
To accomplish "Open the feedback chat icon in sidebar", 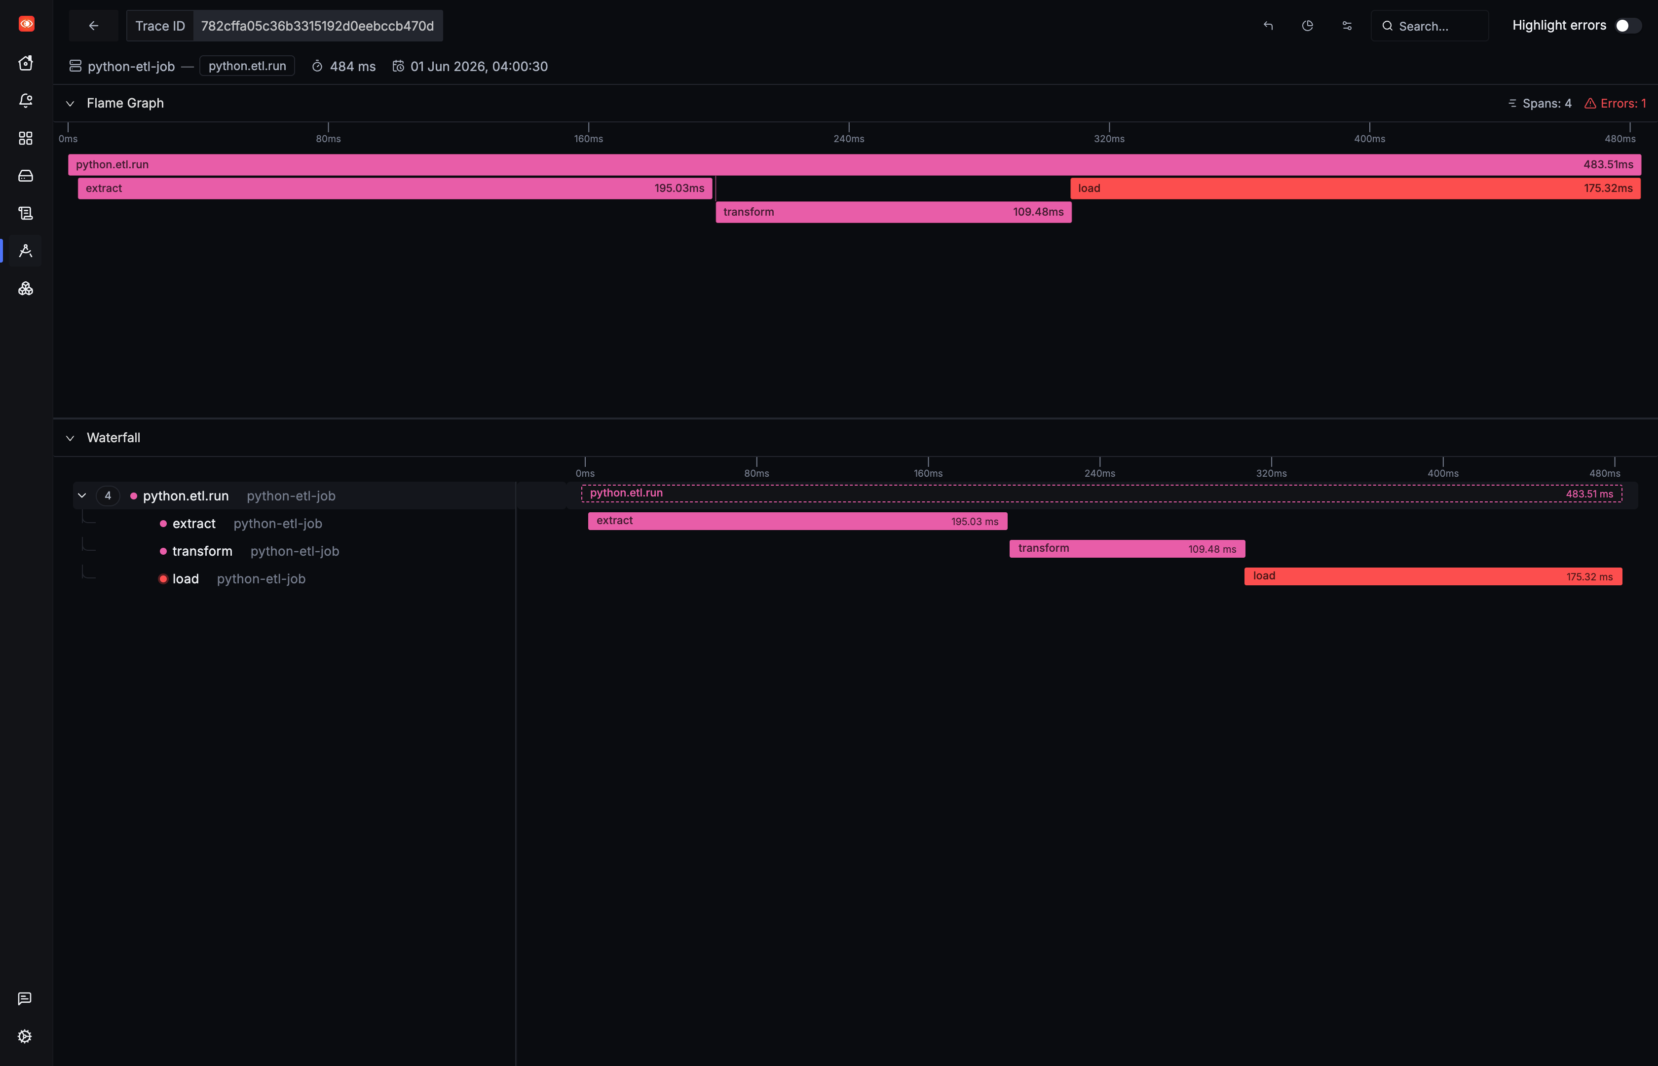I will (x=25, y=998).
